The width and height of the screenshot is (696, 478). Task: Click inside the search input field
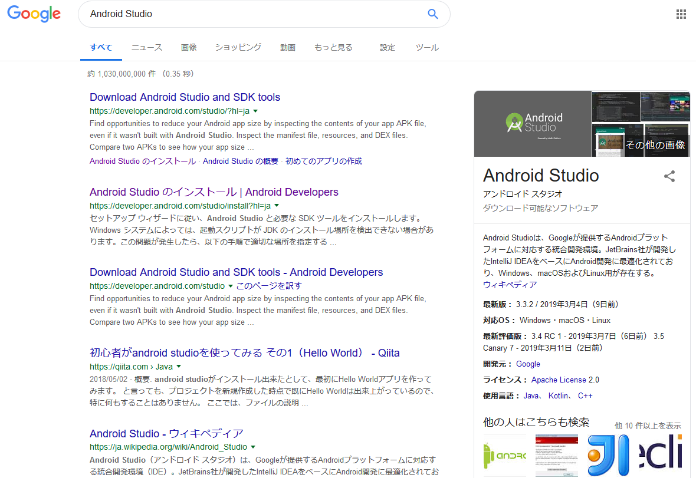(x=236, y=14)
